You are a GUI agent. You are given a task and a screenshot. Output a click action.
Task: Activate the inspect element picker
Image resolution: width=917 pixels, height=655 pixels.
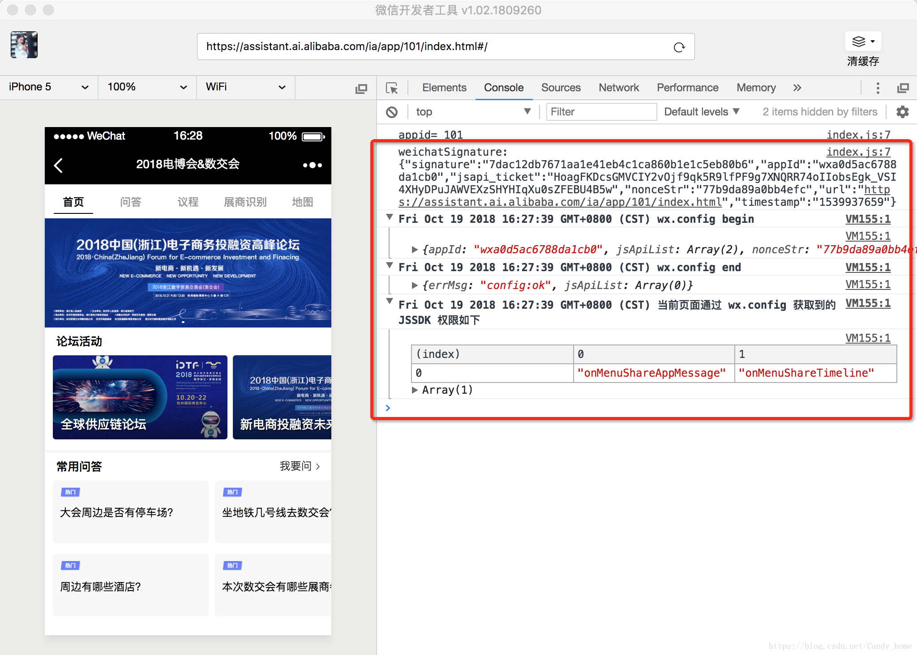pos(392,88)
